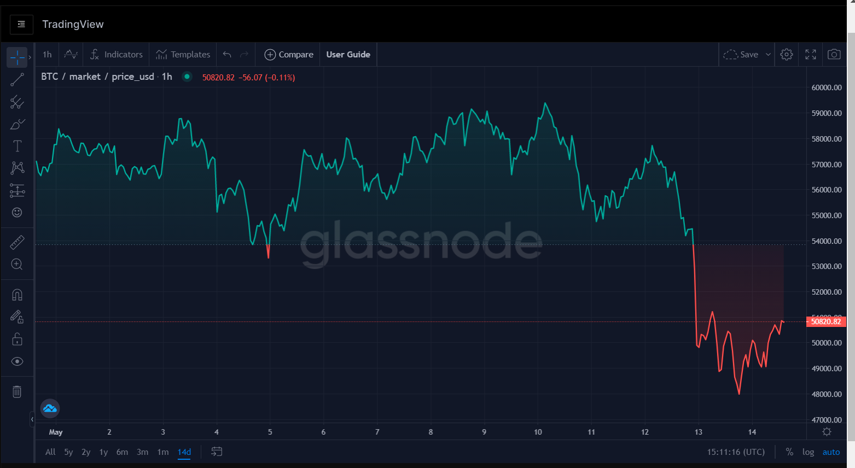Toggle log scale mode
The image size is (855, 468).
click(x=808, y=452)
